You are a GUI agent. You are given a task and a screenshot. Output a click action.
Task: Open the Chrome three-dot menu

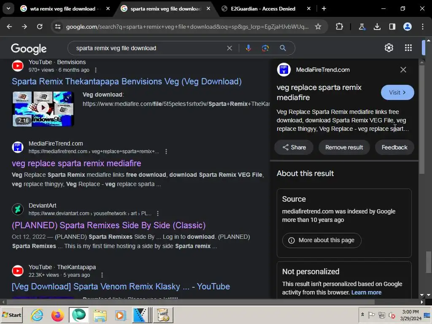[x=423, y=27]
